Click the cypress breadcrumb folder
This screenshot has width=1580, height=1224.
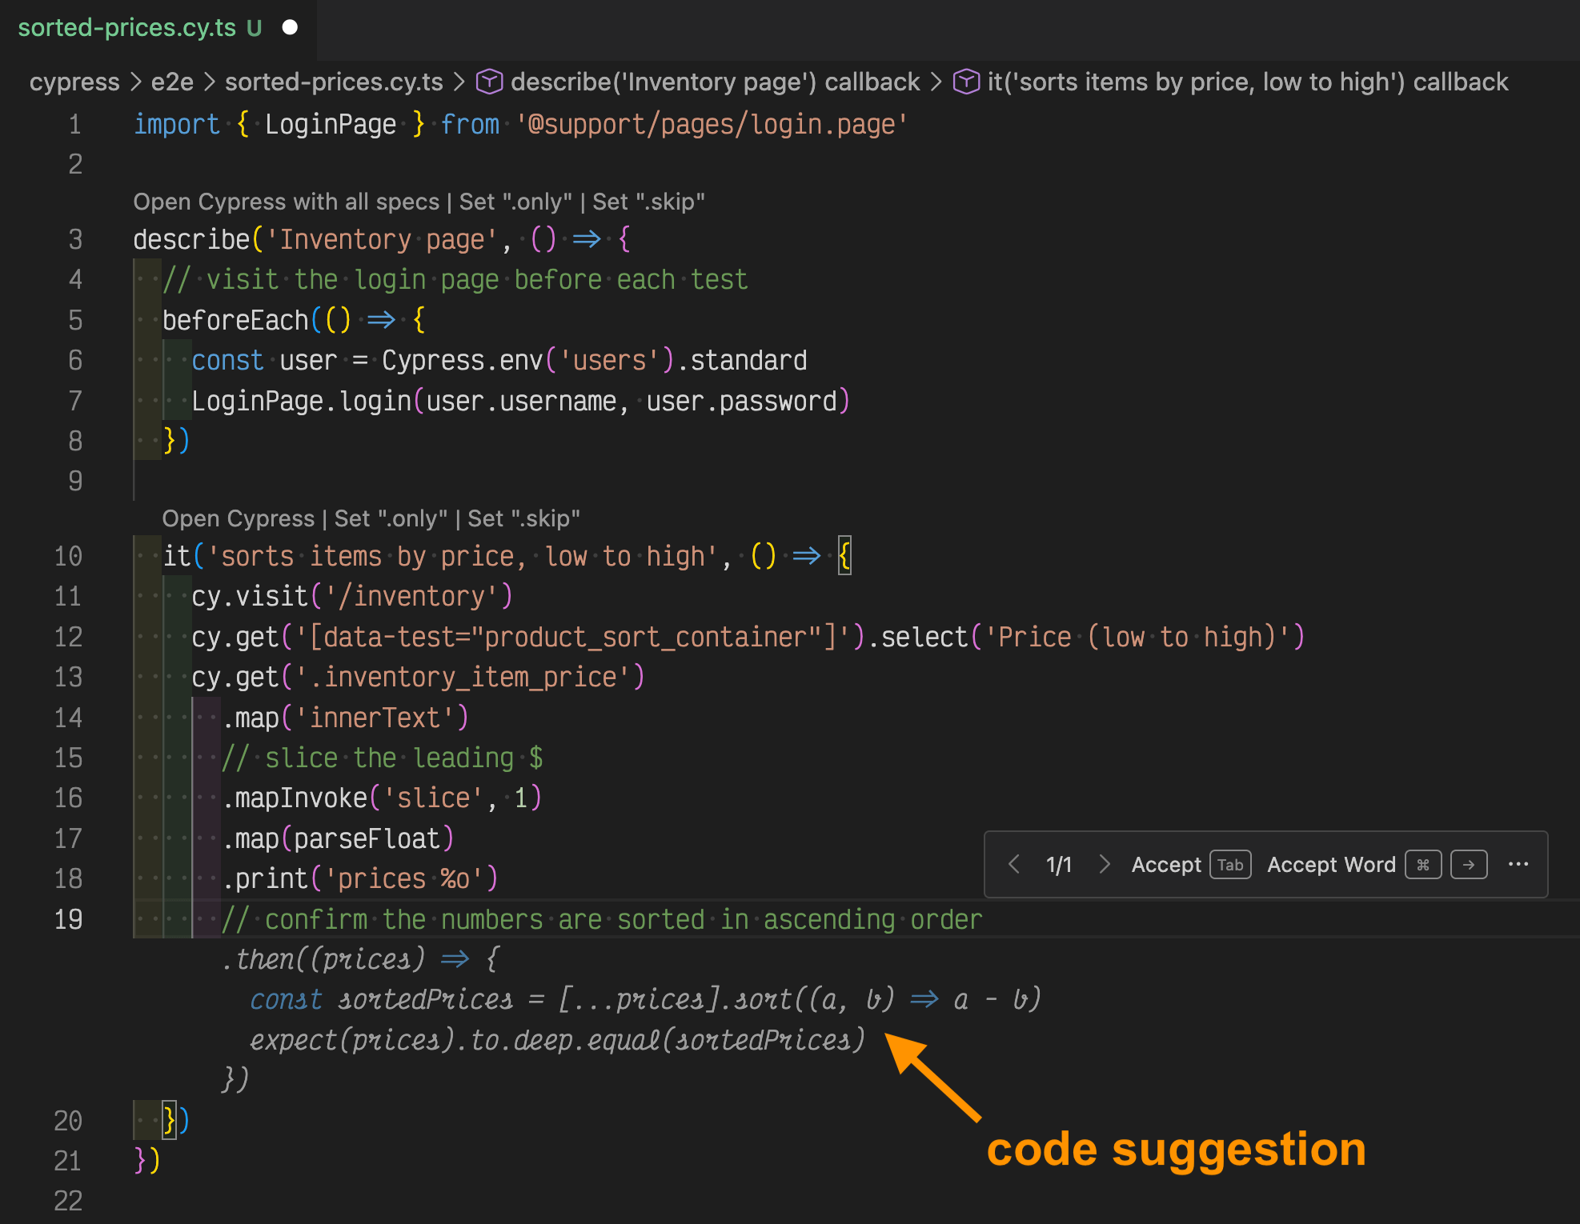(74, 82)
